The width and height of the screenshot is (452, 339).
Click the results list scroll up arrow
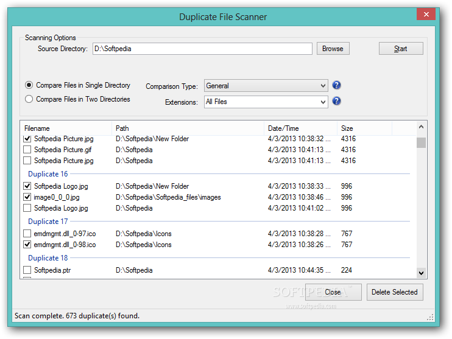pos(421,127)
